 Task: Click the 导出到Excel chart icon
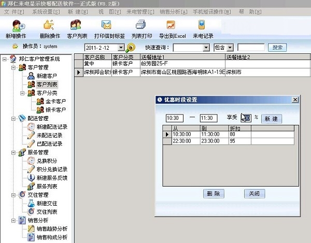(171, 25)
